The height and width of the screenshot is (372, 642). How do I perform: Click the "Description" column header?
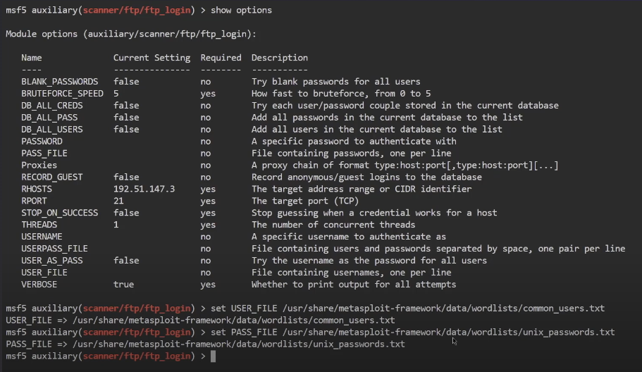[279, 58]
